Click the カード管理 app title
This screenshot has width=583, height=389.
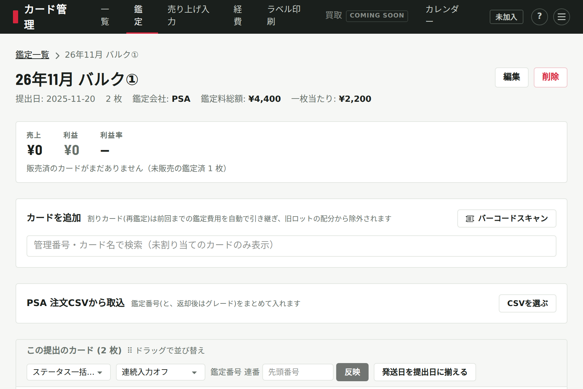point(45,17)
